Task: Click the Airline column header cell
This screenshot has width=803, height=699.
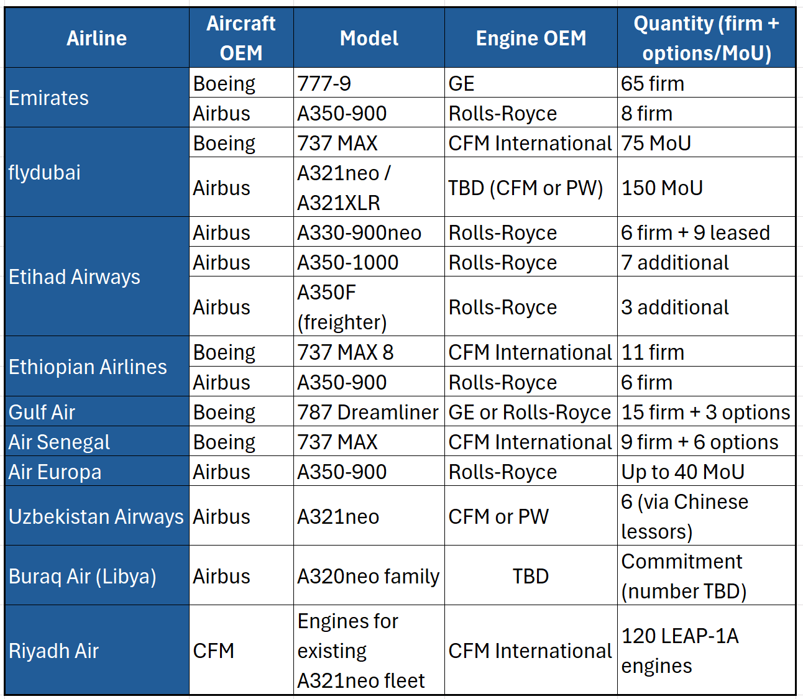Action: tap(96, 38)
